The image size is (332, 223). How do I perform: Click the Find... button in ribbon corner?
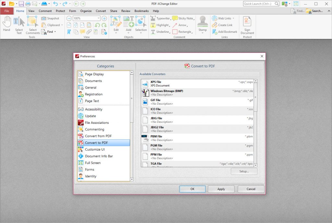click(298, 11)
